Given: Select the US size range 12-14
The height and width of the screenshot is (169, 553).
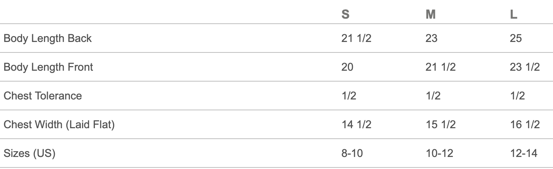Looking at the screenshot, I should point(524,153).
